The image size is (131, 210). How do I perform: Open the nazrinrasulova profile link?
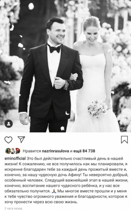click(56, 151)
